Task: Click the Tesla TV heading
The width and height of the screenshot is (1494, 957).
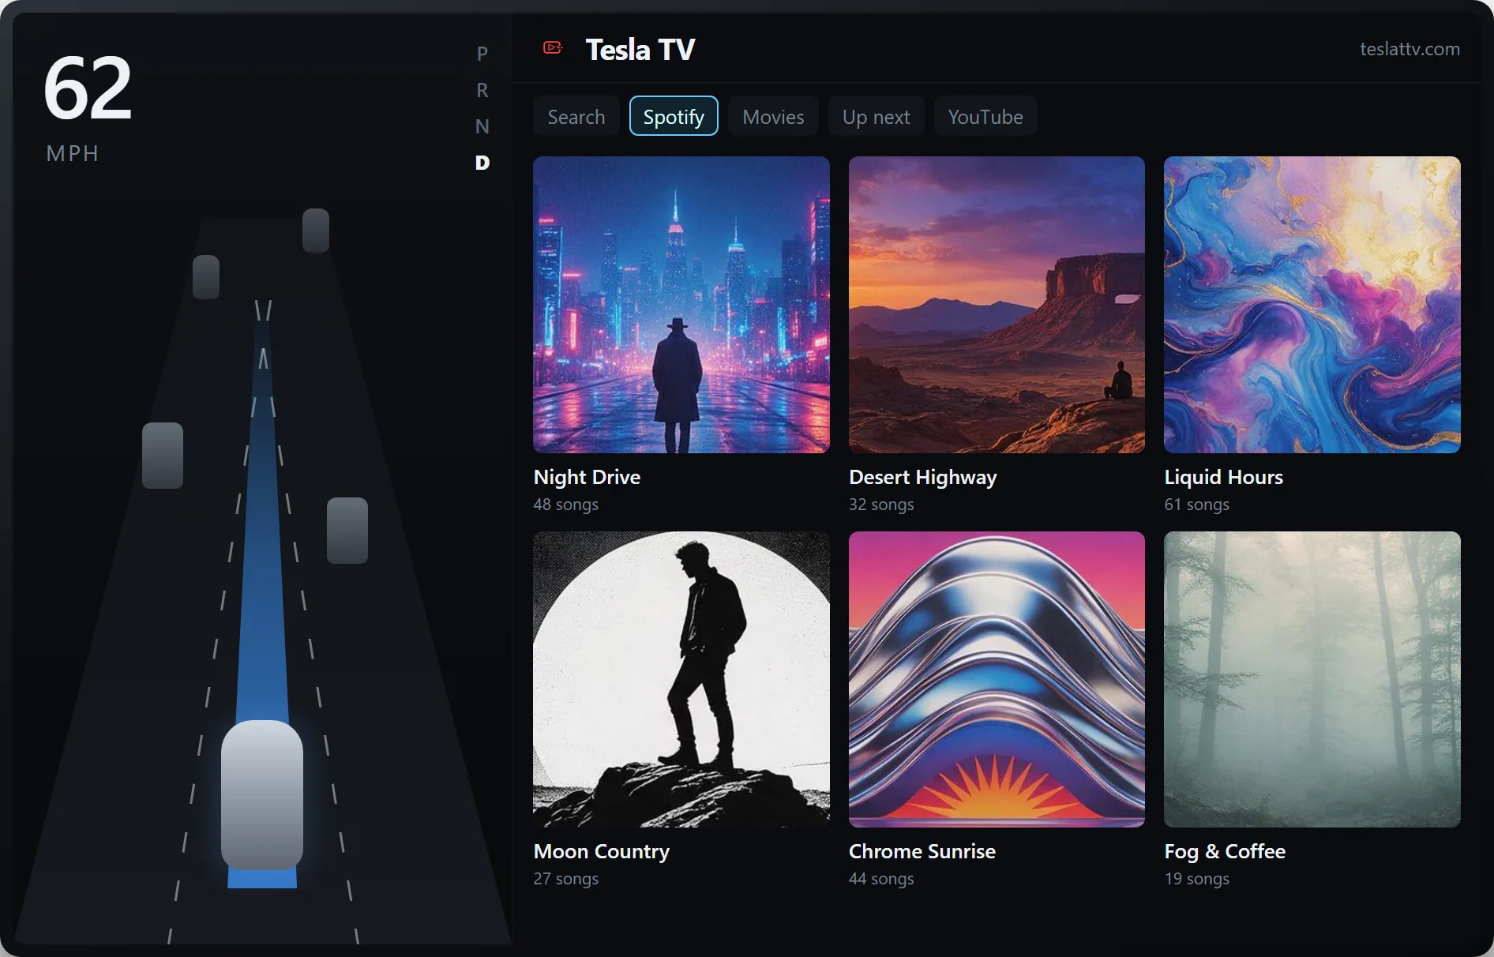Action: pyautogui.click(x=640, y=49)
